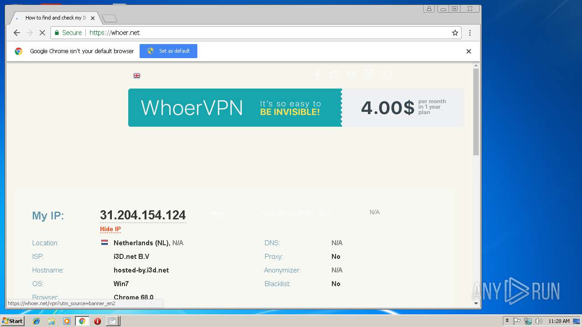Screen dimensions: 582x327
Task: Open the volume speaker tray icon
Action: coord(539,321)
